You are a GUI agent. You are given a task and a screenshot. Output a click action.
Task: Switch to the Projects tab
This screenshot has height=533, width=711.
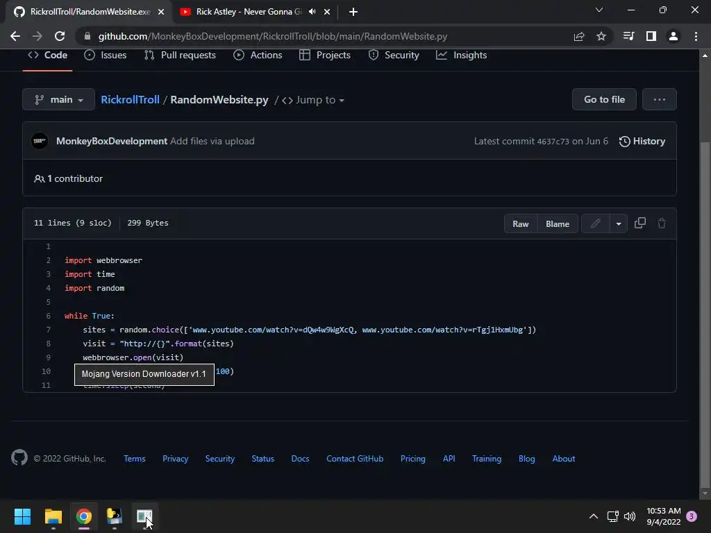click(325, 56)
